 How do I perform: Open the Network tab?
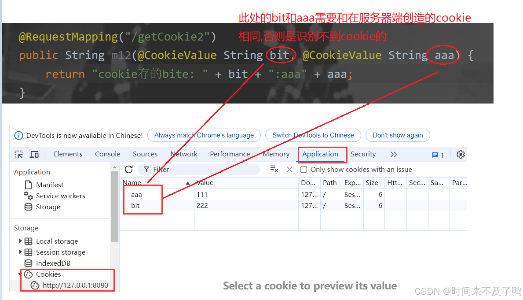click(x=184, y=154)
